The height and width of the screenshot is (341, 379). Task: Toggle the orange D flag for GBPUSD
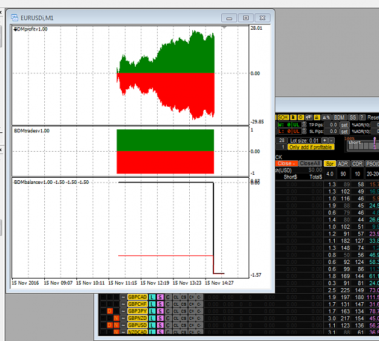(110, 325)
